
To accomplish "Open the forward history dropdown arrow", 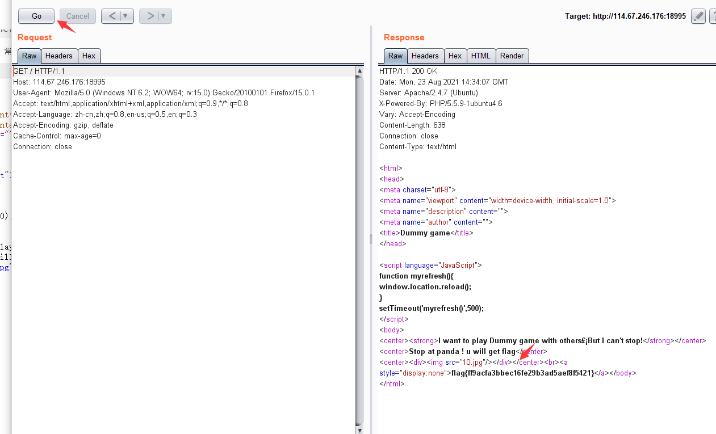I will tap(164, 16).
